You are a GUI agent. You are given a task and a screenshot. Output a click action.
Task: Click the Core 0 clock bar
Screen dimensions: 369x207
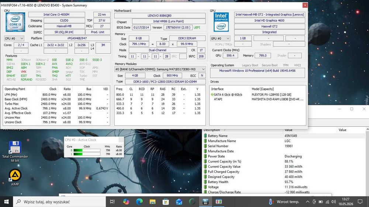(87, 150)
